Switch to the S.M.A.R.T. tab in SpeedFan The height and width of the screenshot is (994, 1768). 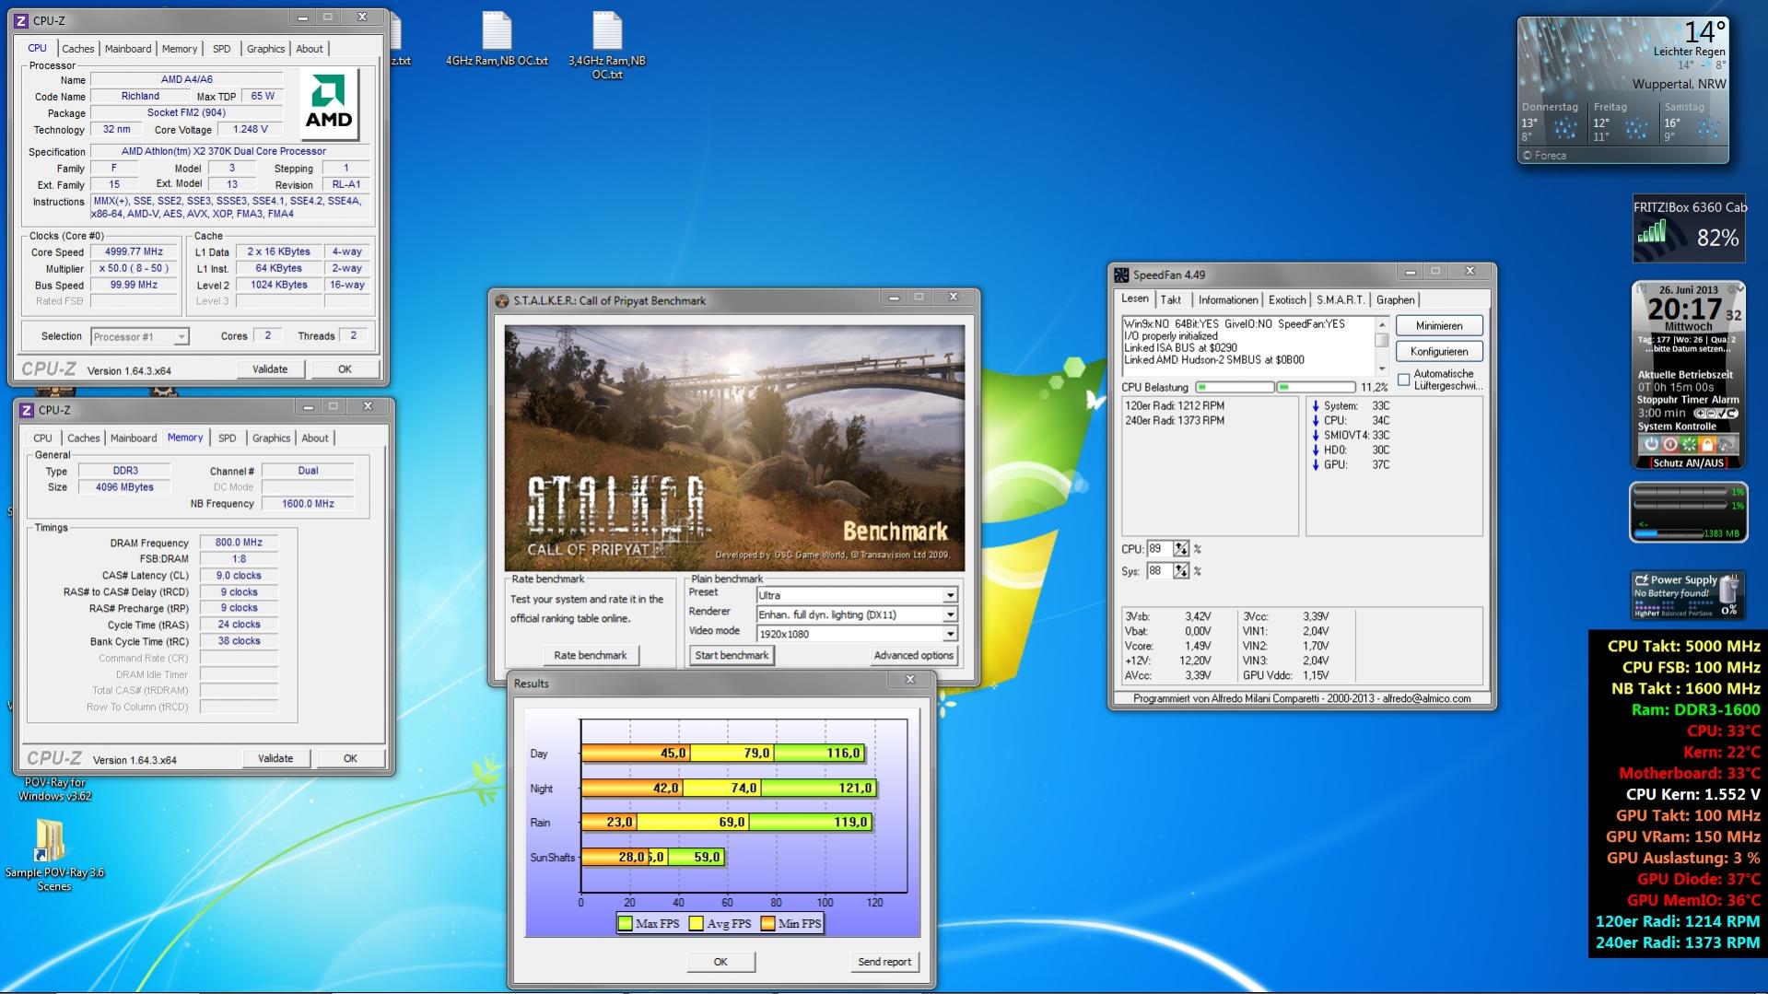pos(1340,299)
